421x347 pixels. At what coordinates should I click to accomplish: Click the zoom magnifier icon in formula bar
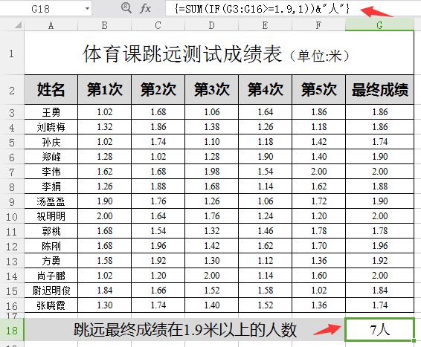(126, 8)
